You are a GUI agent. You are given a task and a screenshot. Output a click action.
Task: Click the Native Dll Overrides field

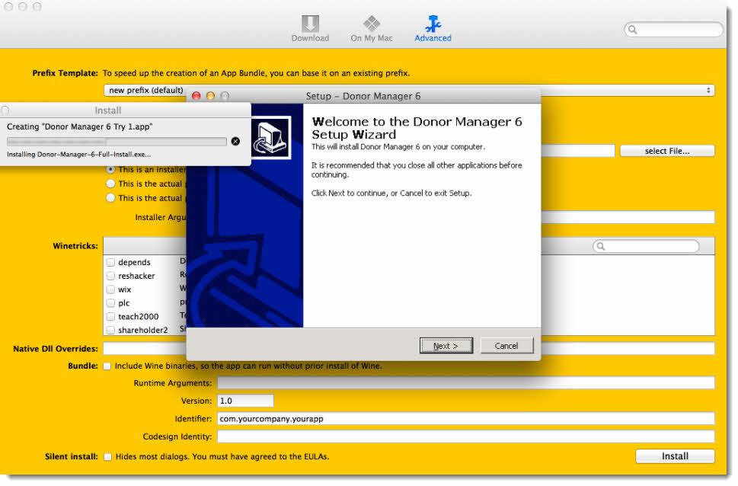(408, 348)
